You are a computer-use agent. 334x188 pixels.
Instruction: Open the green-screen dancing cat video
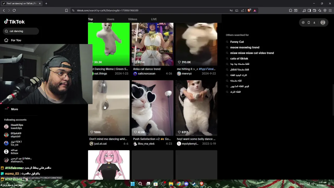109,44
